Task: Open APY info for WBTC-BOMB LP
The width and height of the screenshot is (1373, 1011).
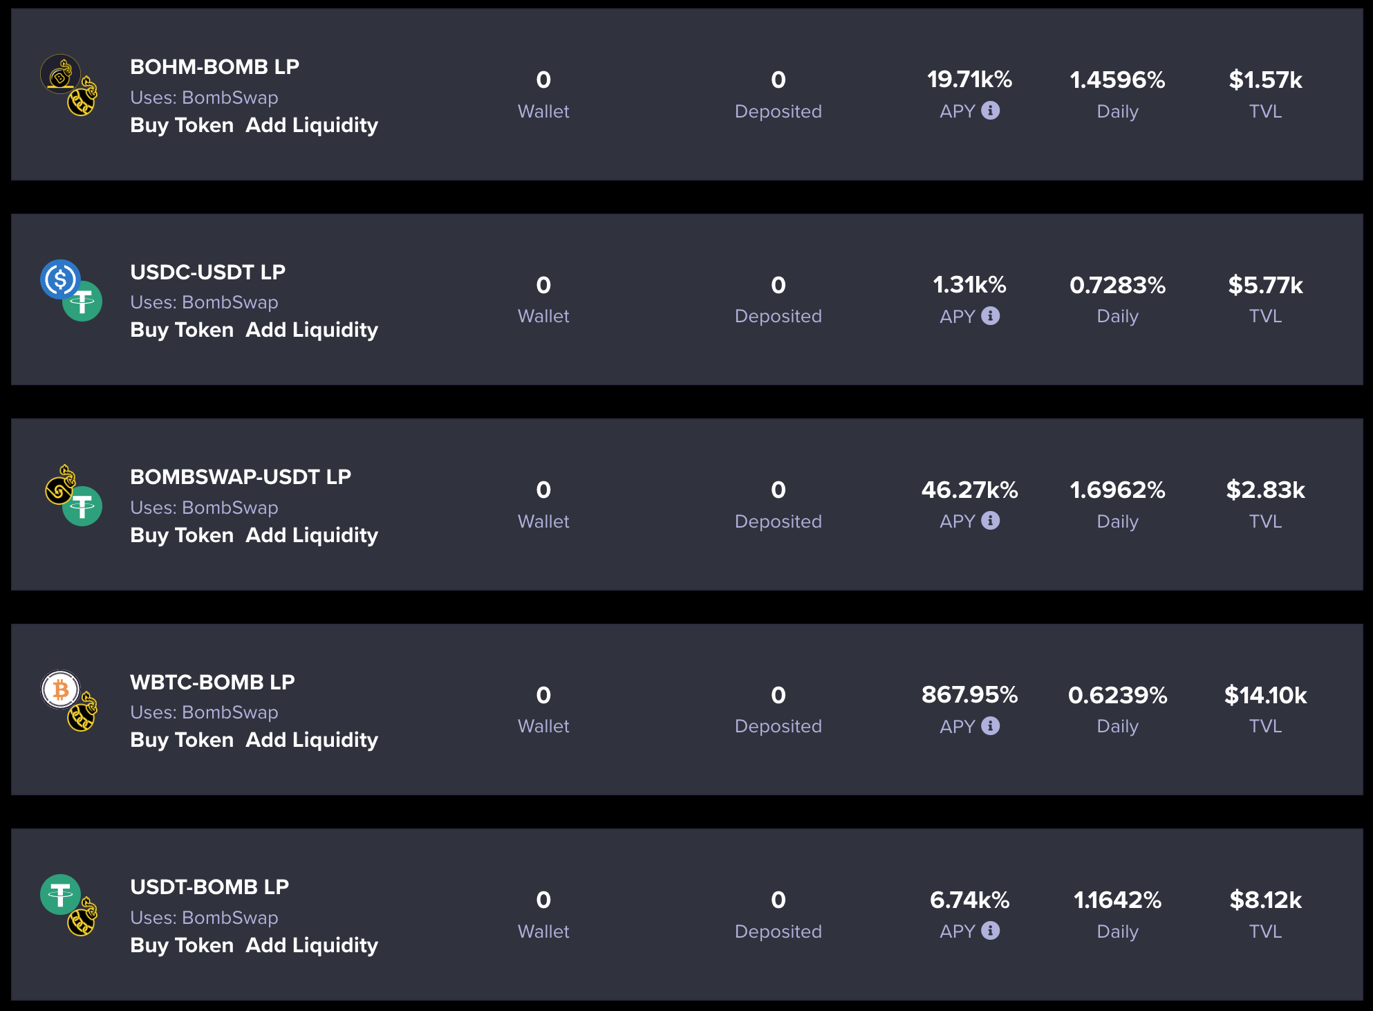Action: tap(991, 726)
